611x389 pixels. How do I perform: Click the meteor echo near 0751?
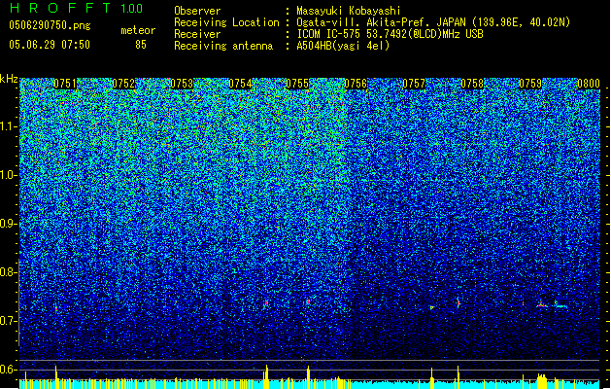point(56,308)
